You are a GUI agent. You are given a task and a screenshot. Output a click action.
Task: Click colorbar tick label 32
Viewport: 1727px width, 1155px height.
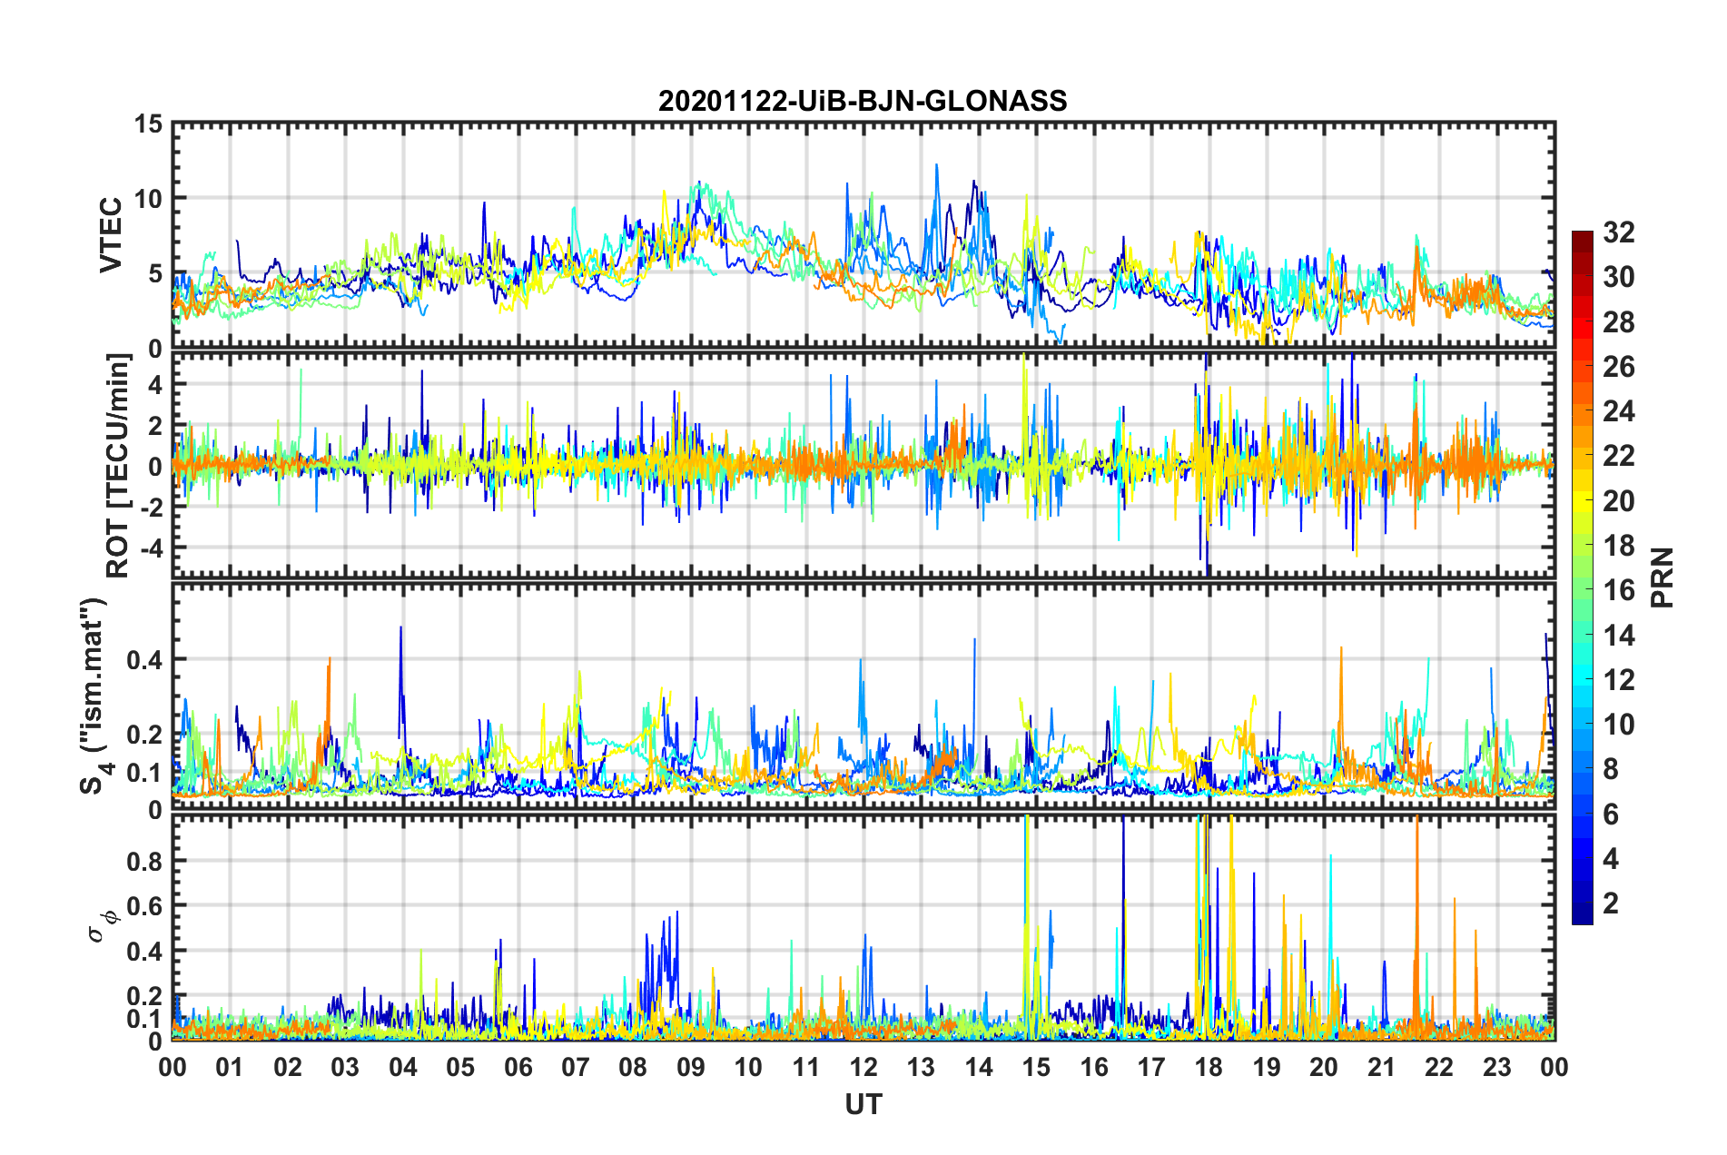[1618, 232]
